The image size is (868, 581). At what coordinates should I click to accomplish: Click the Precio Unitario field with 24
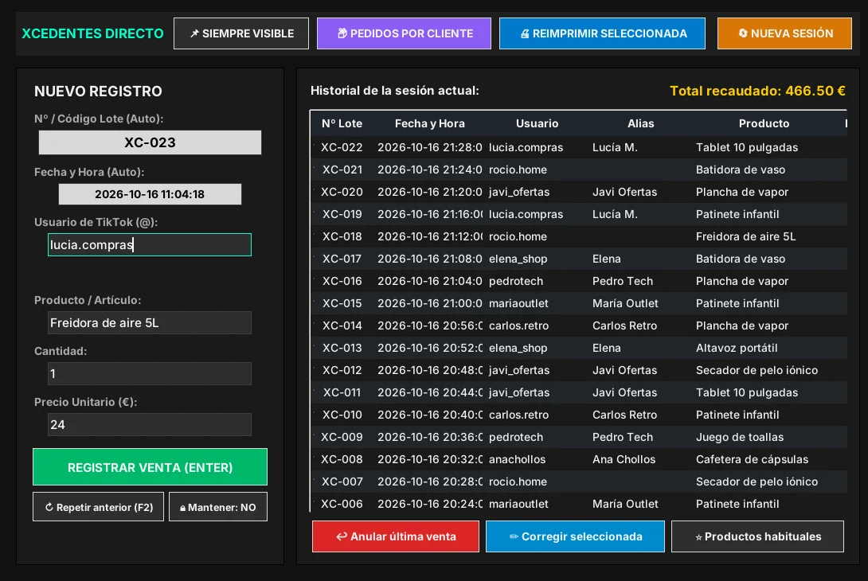(x=150, y=424)
